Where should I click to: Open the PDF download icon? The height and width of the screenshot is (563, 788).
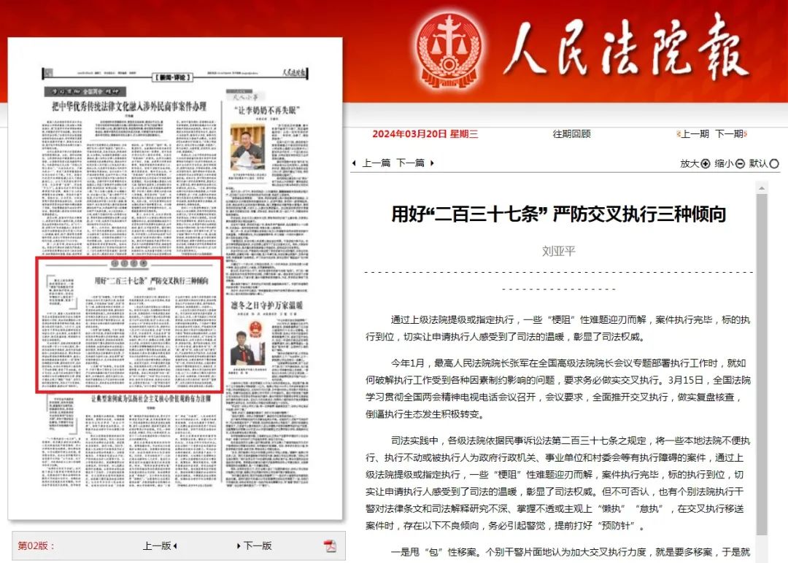pos(330,546)
